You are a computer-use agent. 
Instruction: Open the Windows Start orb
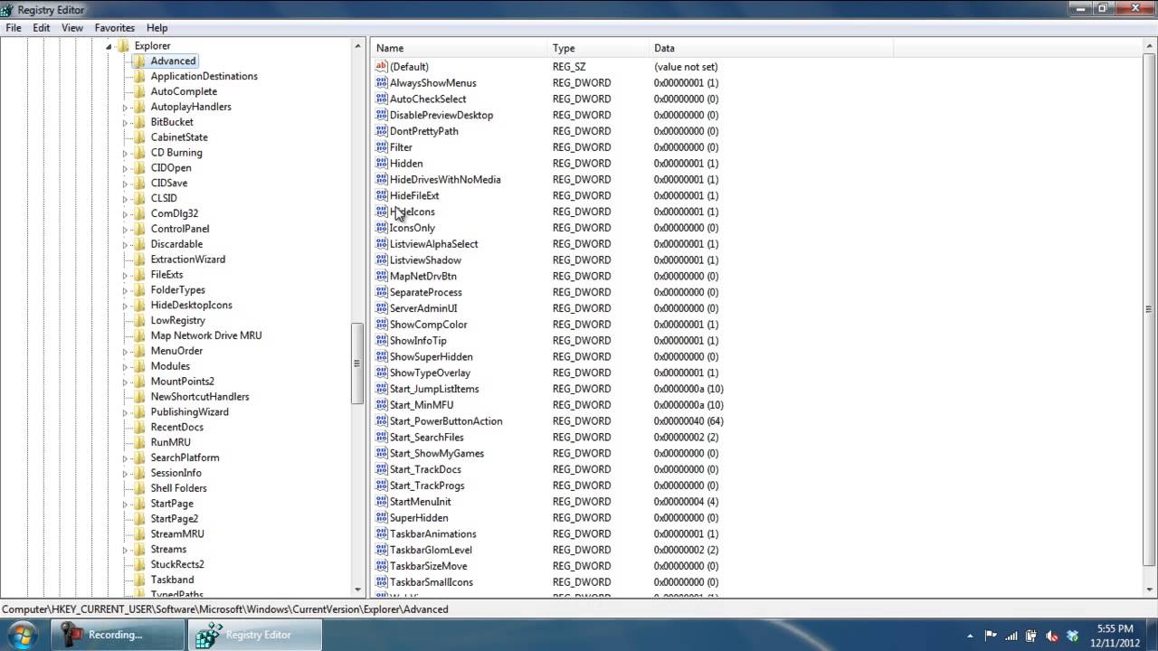(21, 634)
